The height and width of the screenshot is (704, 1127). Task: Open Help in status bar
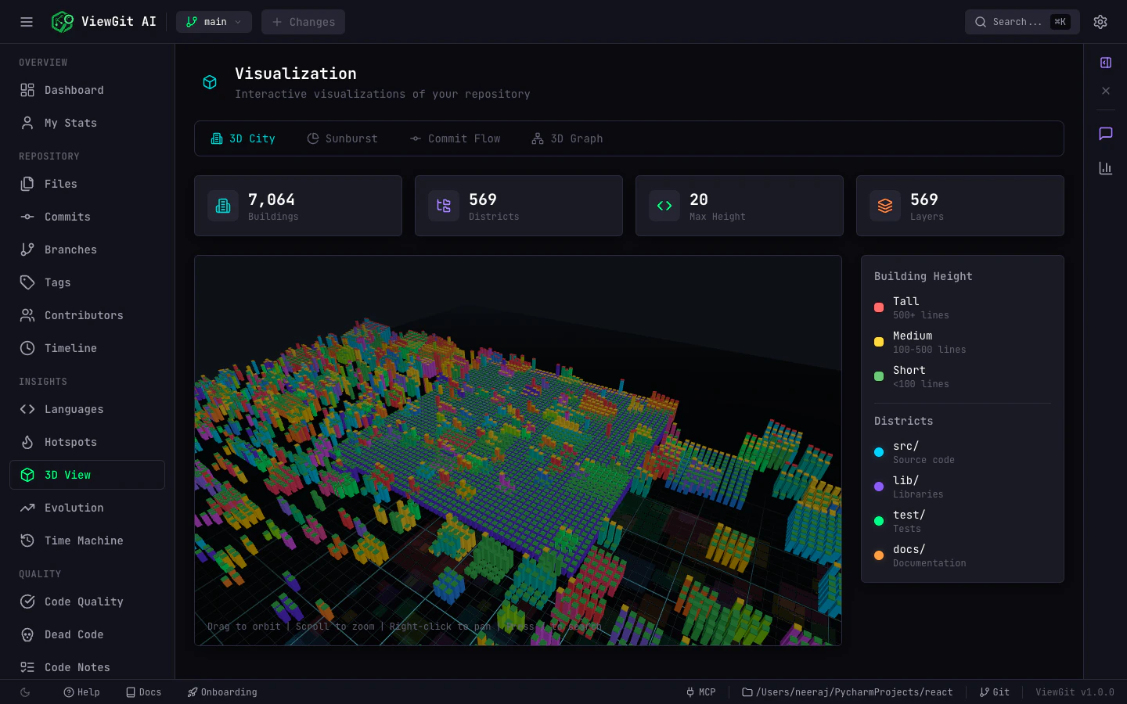click(82, 692)
